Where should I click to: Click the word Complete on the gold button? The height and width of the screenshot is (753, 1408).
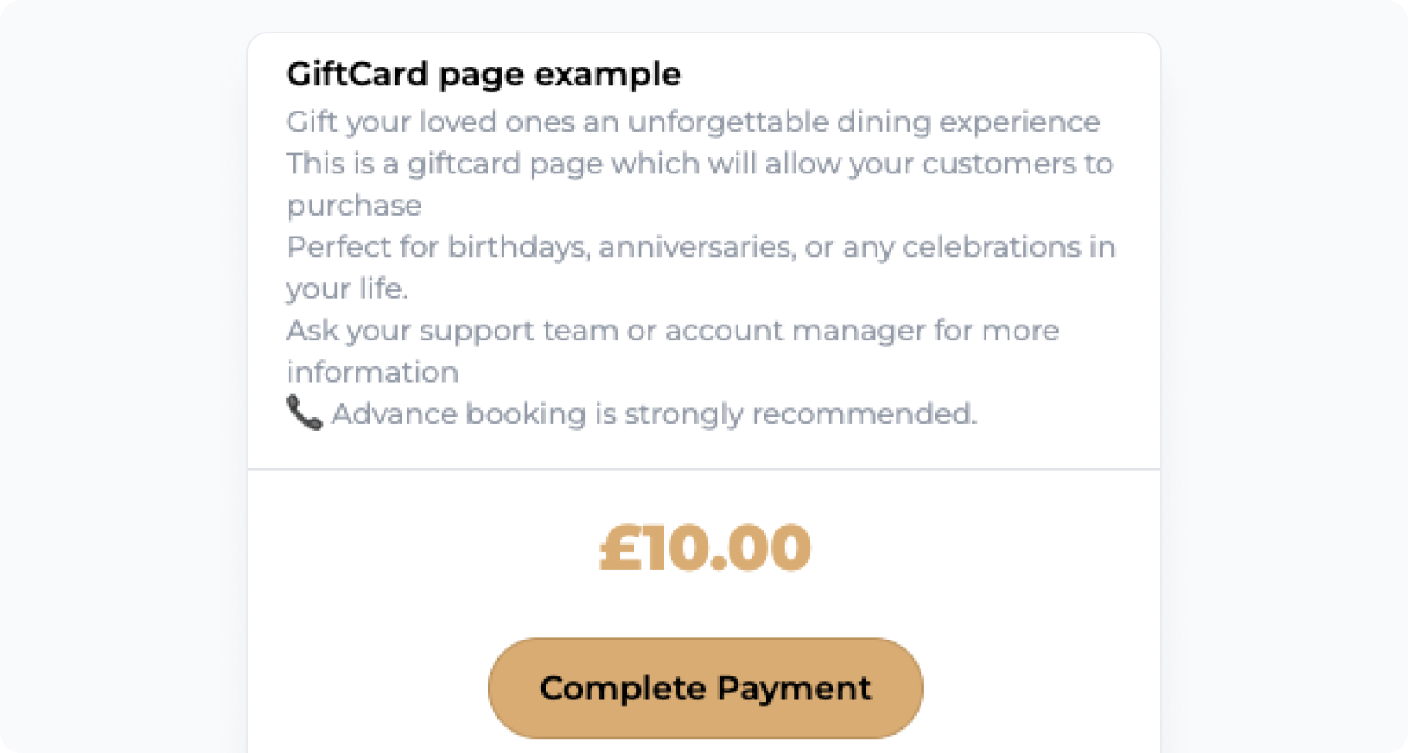click(623, 688)
